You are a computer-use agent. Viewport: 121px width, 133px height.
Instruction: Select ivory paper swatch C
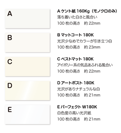(28, 66)
